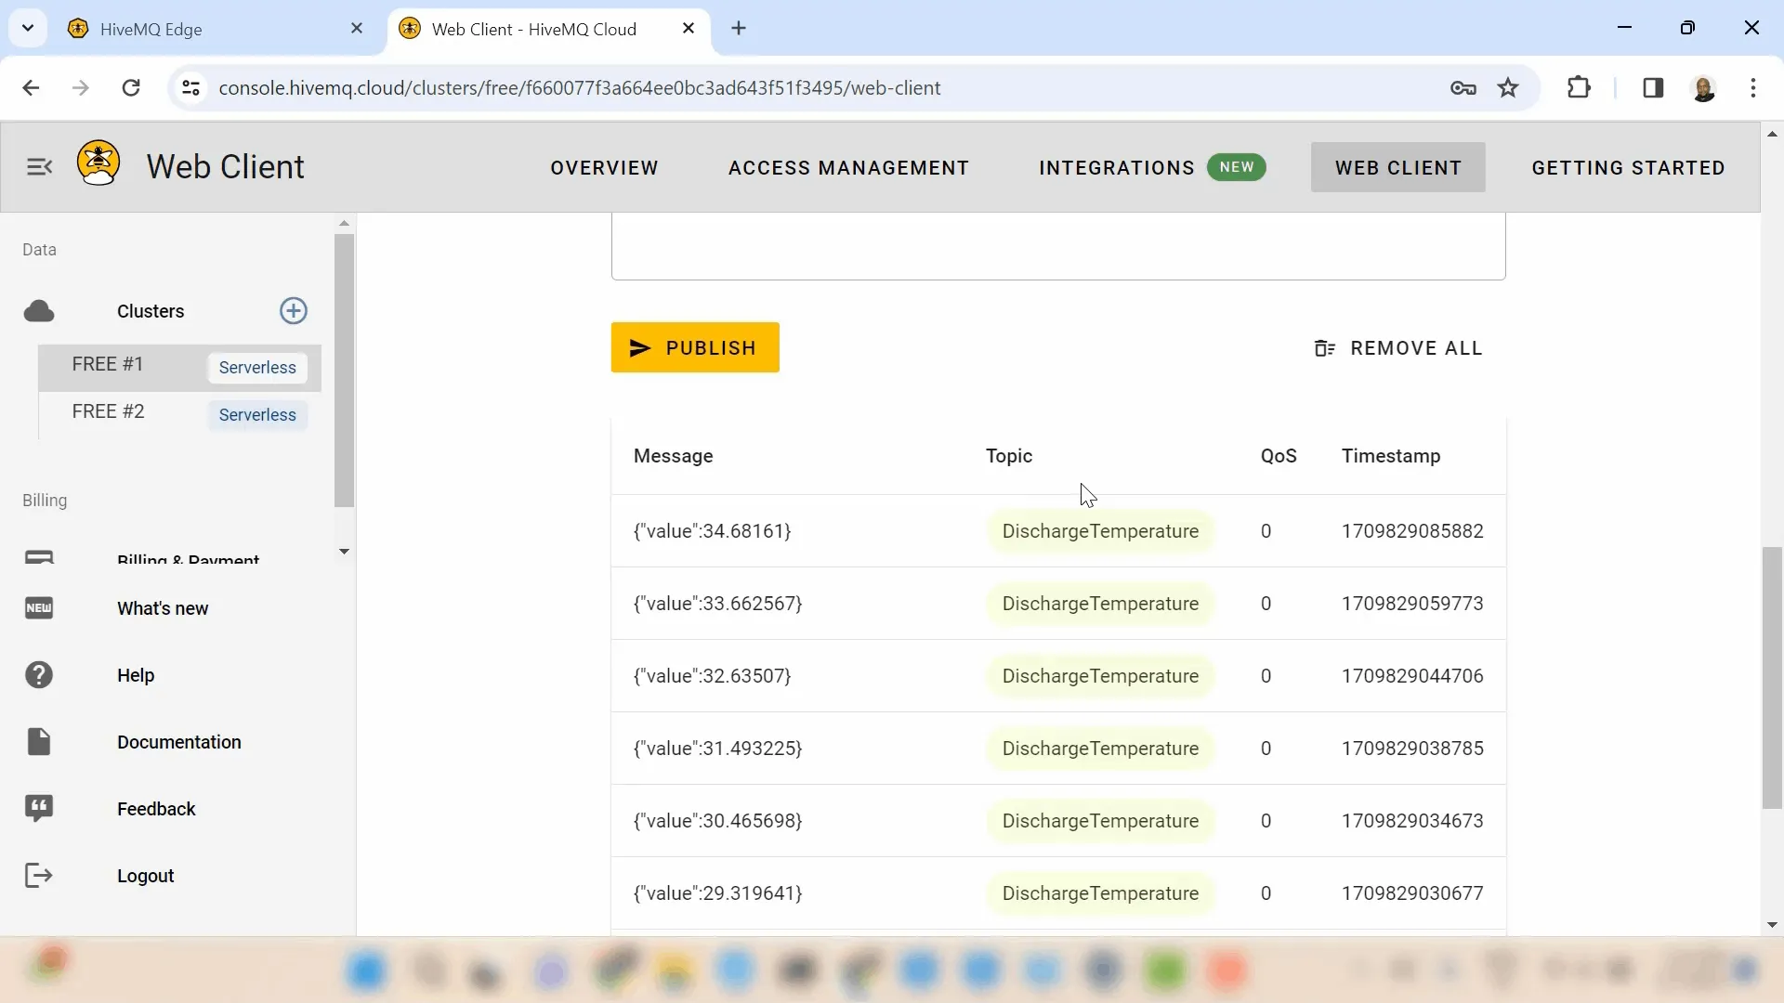Open the Chrome three-dot menu
Image resolution: width=1784 pixels, height=1003 pixels.
1753,88
